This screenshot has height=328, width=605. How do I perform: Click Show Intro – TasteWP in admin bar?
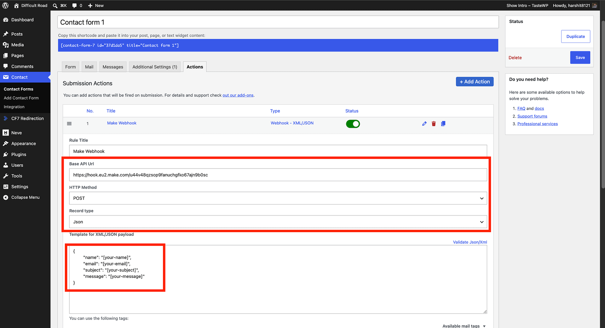click(x=527, y=5)
